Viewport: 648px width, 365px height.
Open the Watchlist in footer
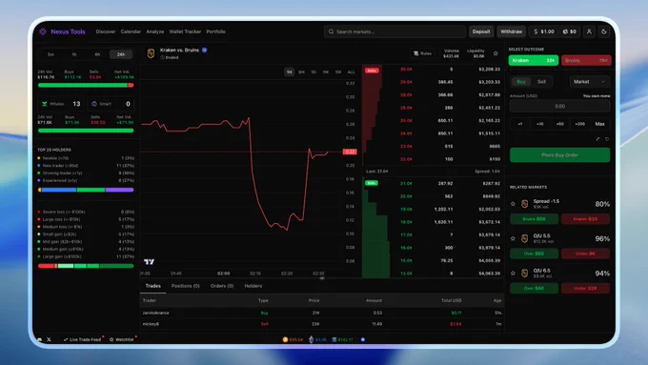click(122, 339)
